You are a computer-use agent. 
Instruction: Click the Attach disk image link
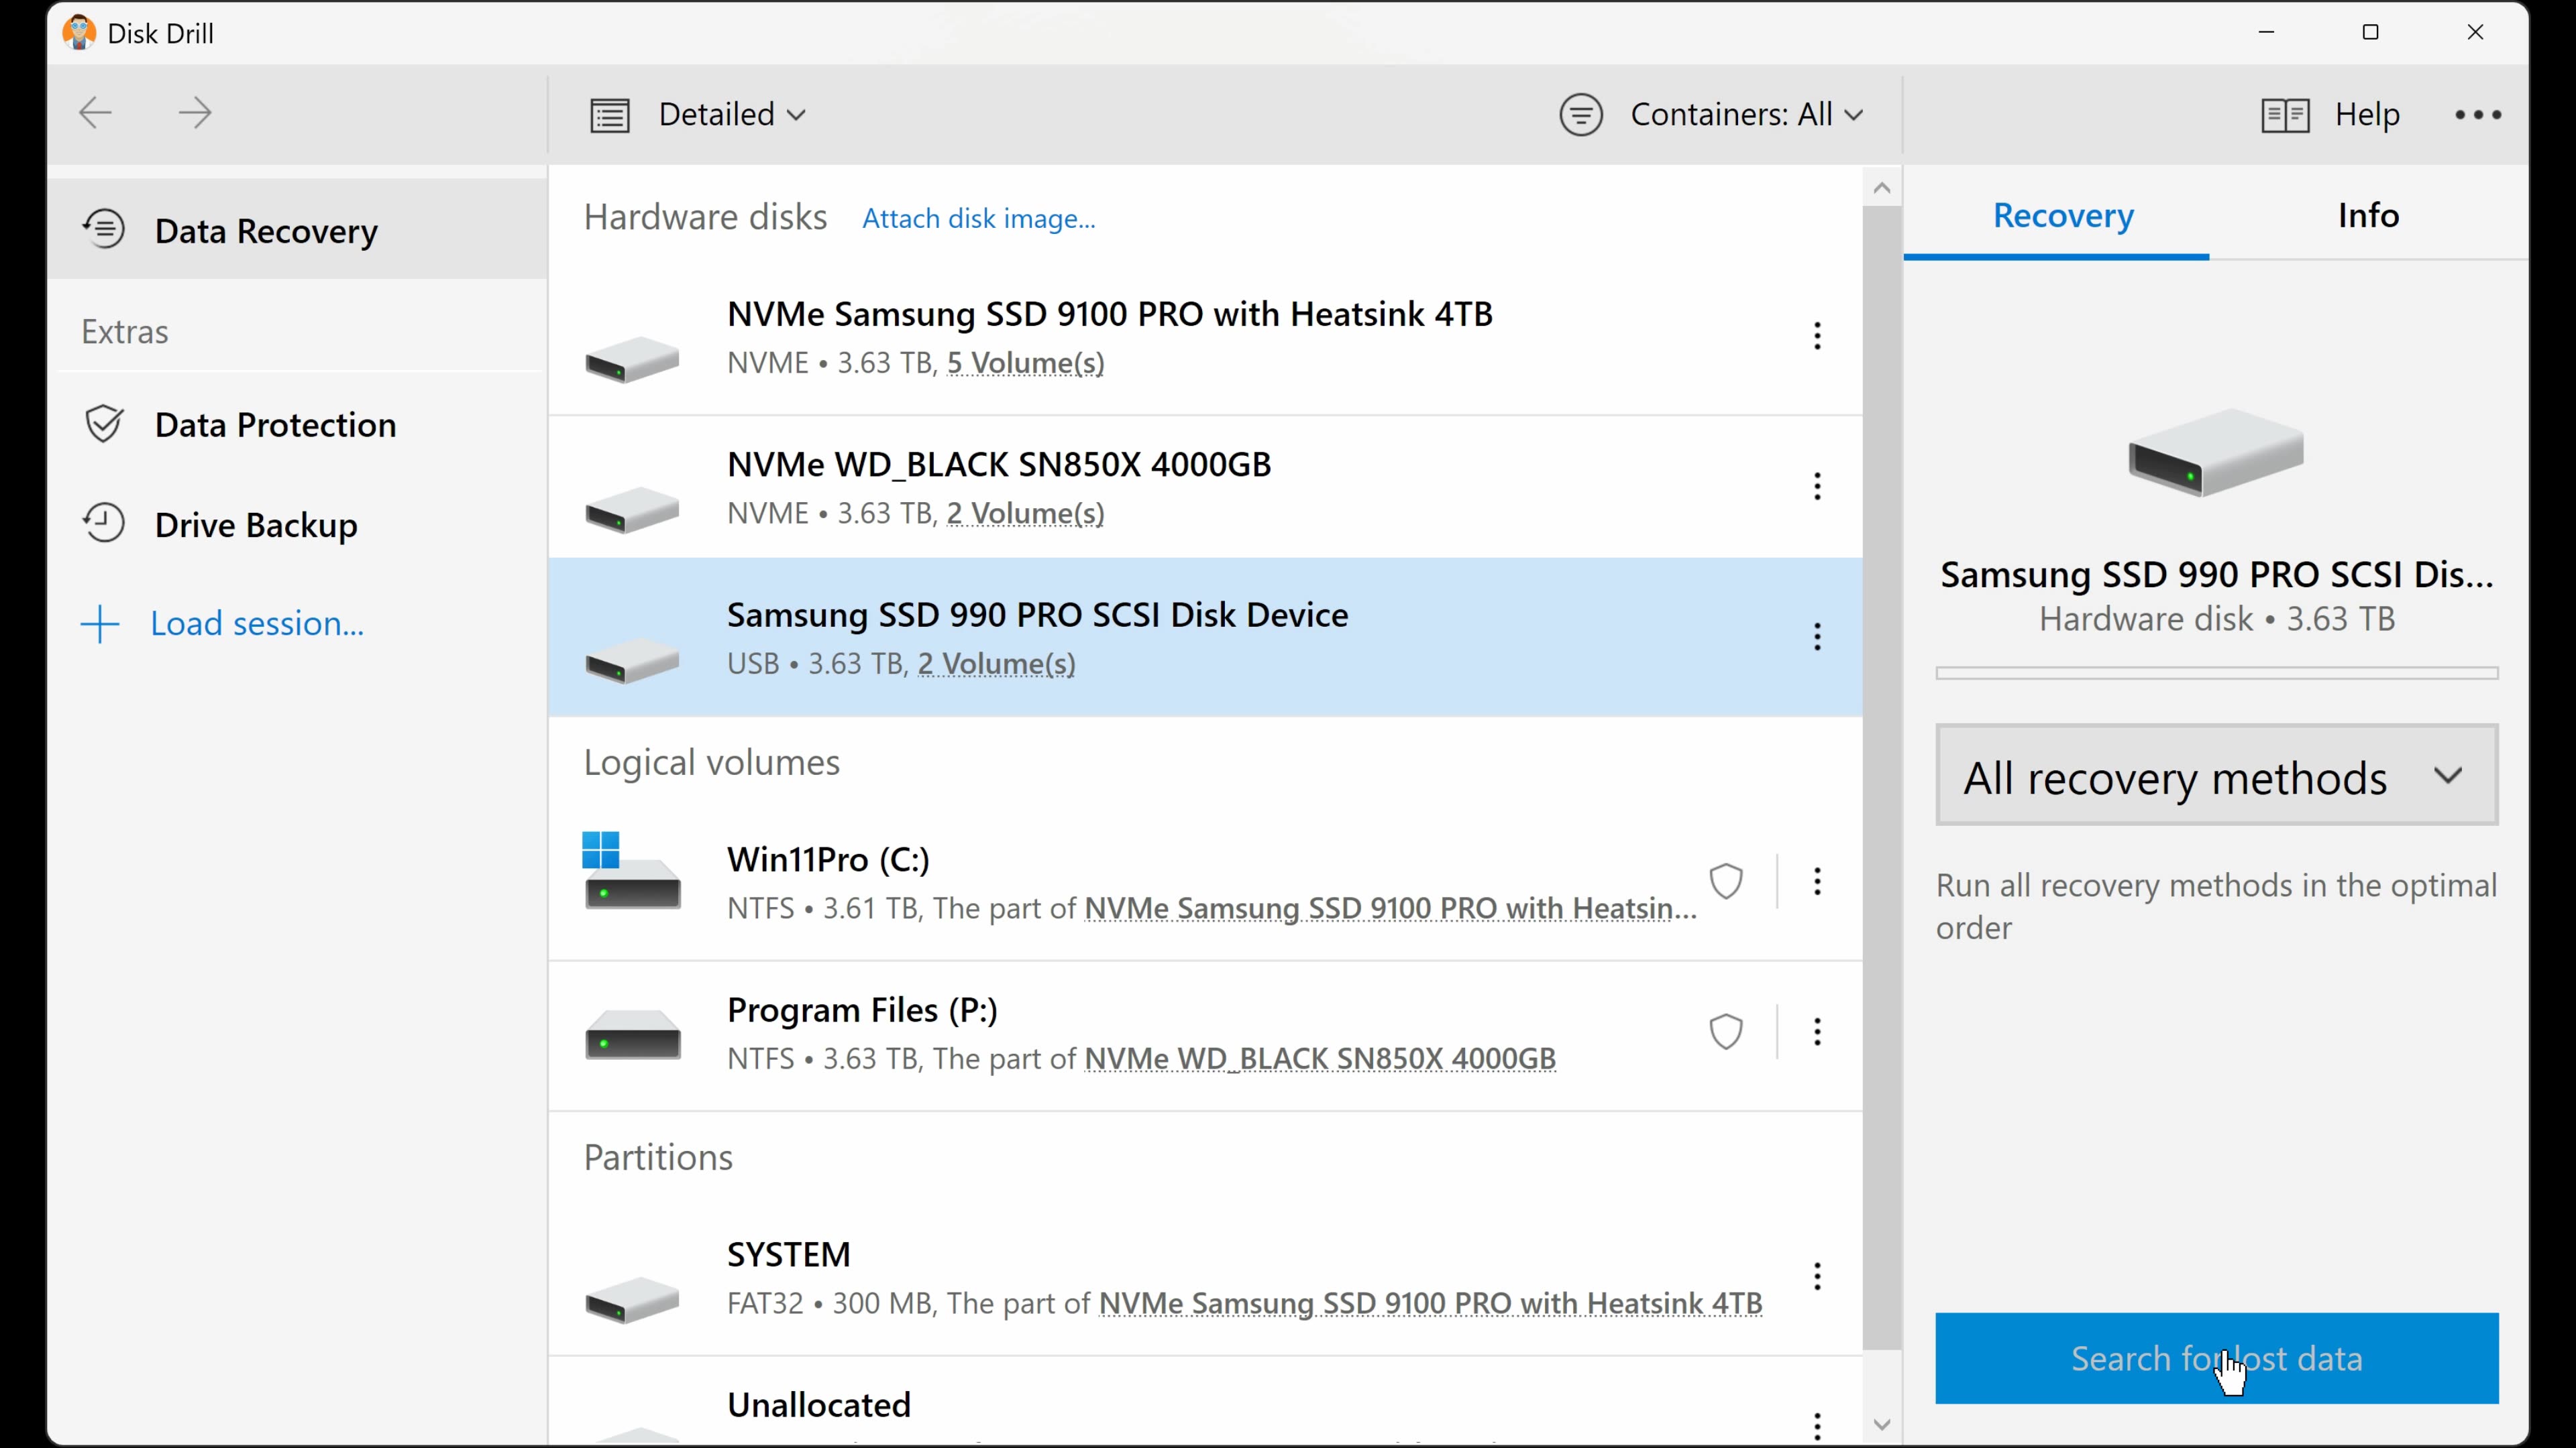click(978, 218)
